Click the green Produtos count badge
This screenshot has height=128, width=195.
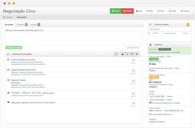click(x=26, y=24)
